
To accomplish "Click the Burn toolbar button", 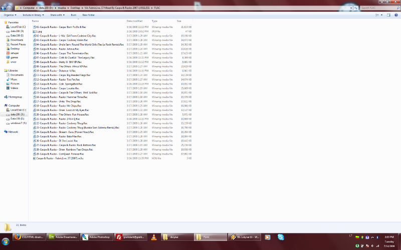I will [73, 15].
